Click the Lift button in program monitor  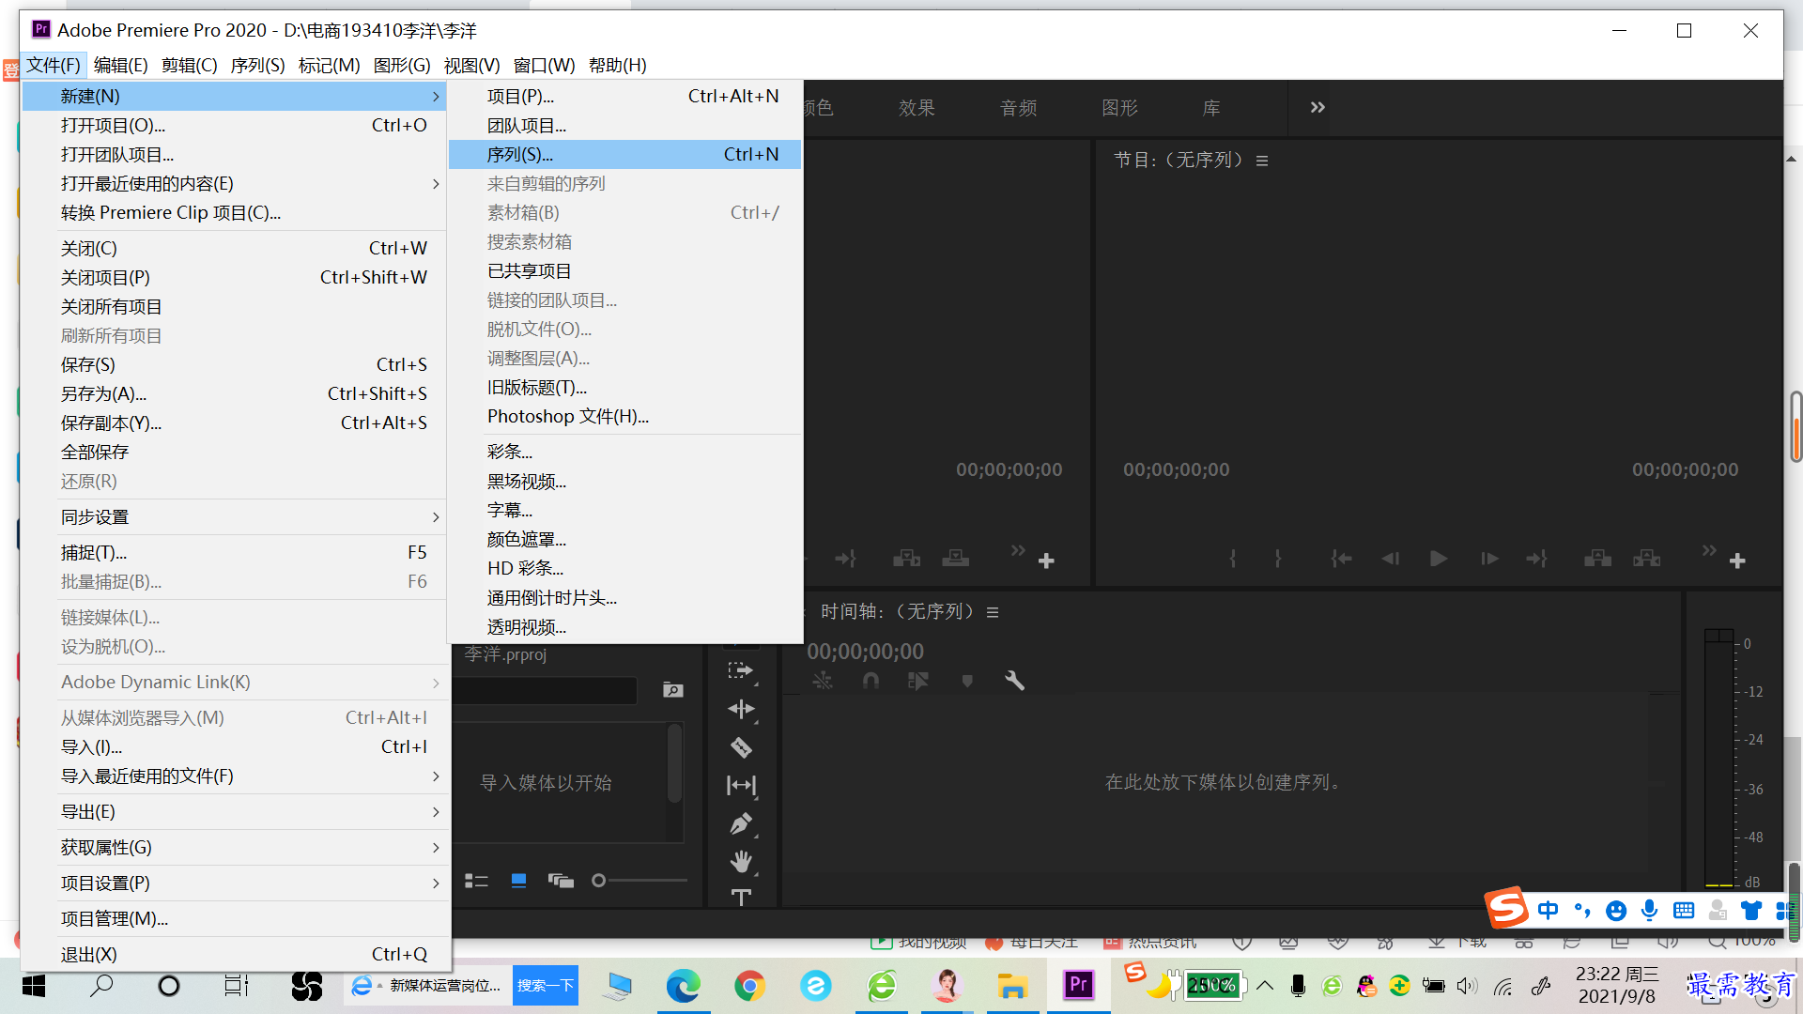coord(1597,559)
